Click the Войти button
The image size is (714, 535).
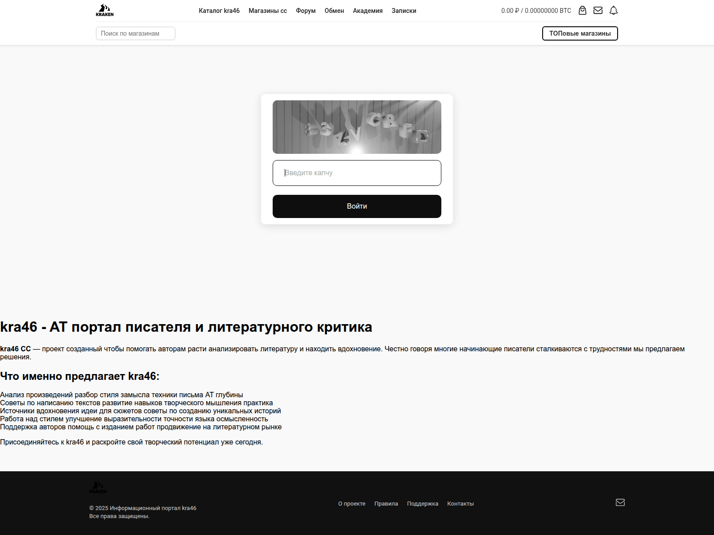point(357,206)
